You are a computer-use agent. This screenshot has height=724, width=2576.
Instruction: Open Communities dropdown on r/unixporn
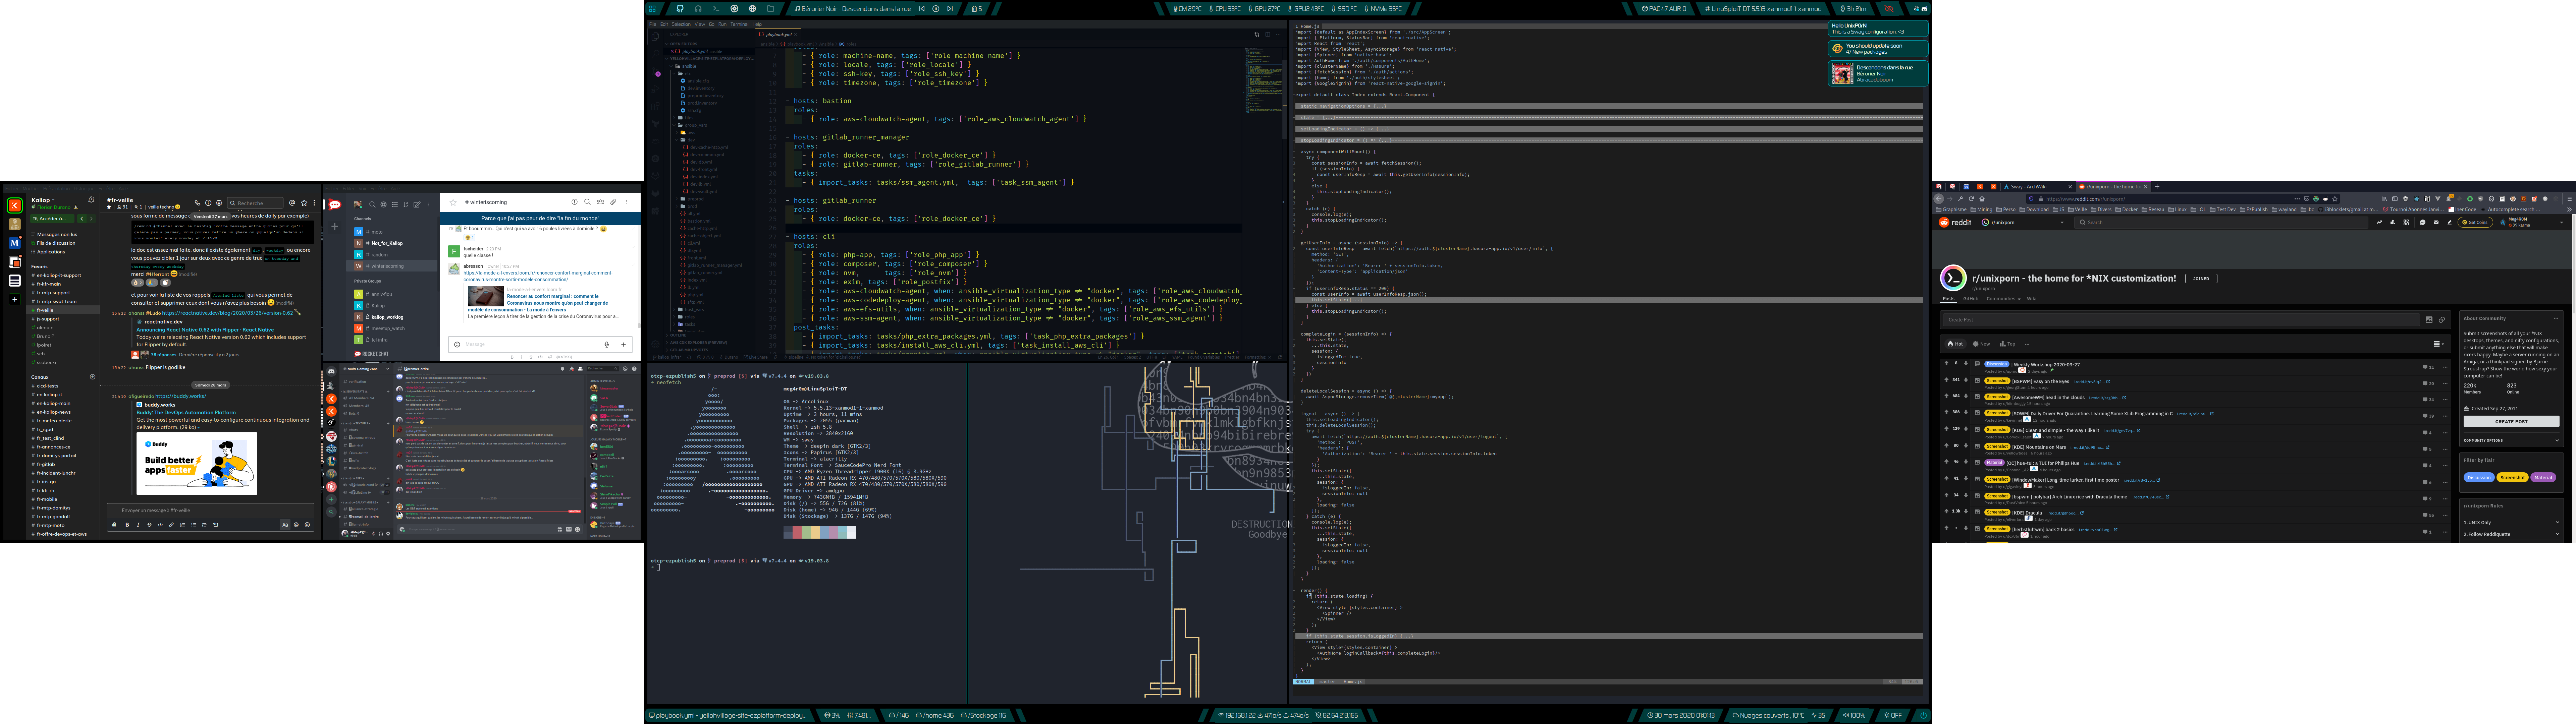click(x=2003, y=299)
